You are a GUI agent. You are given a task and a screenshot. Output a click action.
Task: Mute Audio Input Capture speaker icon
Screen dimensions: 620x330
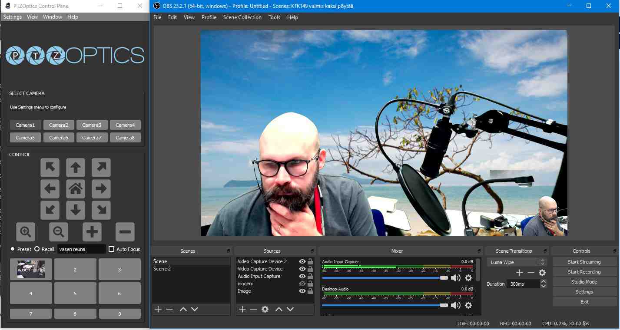456,278
